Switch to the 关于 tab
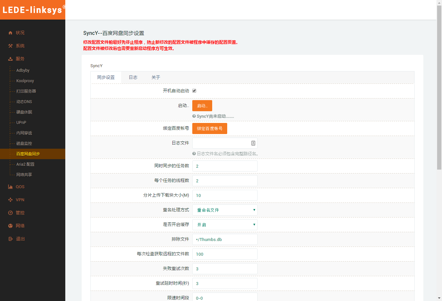The image size is (442, 301). pos(156,78)
